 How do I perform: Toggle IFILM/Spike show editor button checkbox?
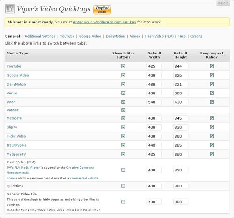(123, 145)
